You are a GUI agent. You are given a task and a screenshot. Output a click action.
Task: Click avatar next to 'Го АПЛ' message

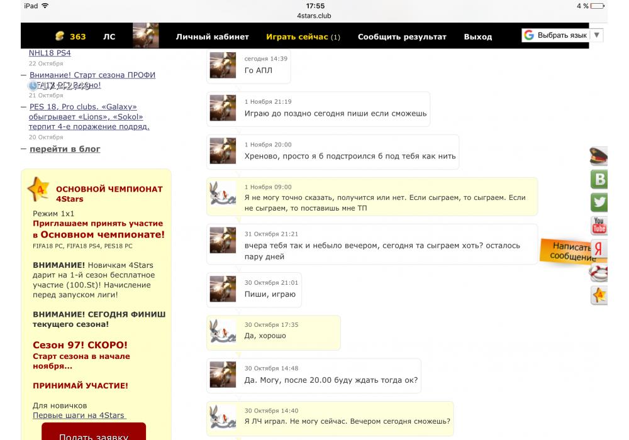pos(223,65)
